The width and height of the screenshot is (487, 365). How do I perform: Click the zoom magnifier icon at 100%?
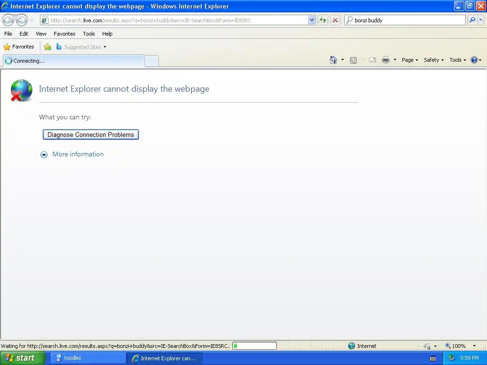pyautogui.click(x=448, y=346)
